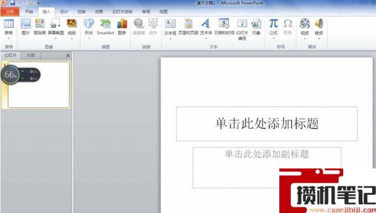Screen dimensions: 376x213
Task: Open the 审阅 review tab
Action: click(146, 11)
